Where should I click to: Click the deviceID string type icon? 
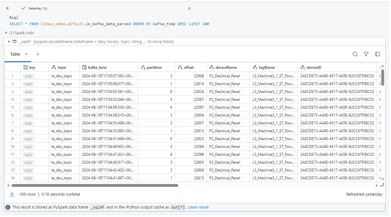(x=303, y=67)
